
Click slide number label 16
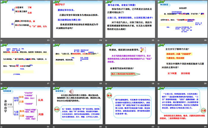click(x=205, y=40)
